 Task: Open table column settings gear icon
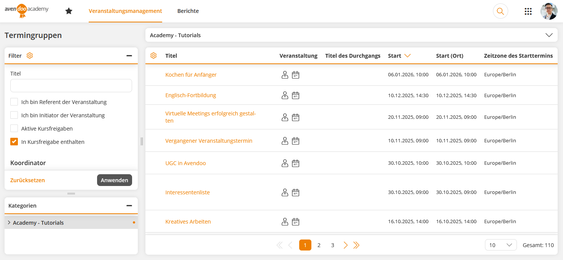tap(153, 56)
